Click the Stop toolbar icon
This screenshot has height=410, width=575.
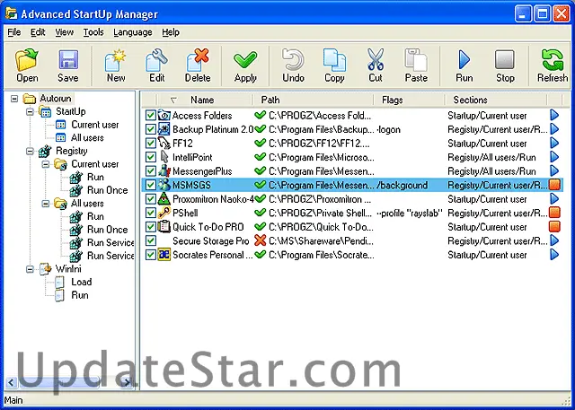pos(505,60)
